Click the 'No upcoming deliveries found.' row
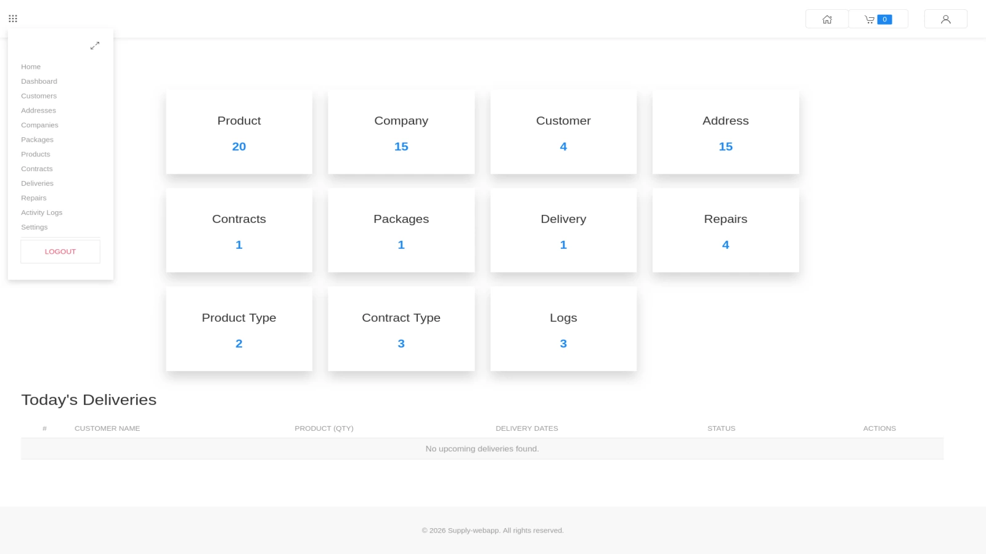The height and width of the screenshot is (554, 986). click(x=483, y=449)
